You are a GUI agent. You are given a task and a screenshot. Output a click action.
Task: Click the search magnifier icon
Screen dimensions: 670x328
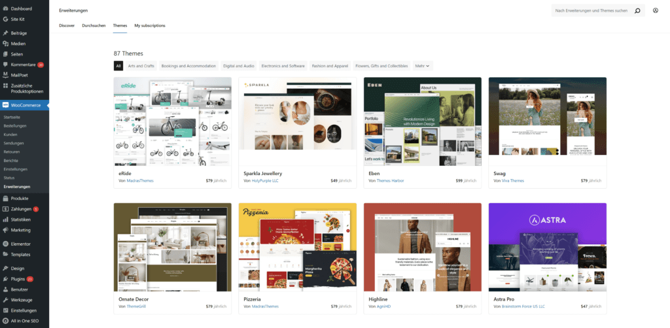coord(637,10)
